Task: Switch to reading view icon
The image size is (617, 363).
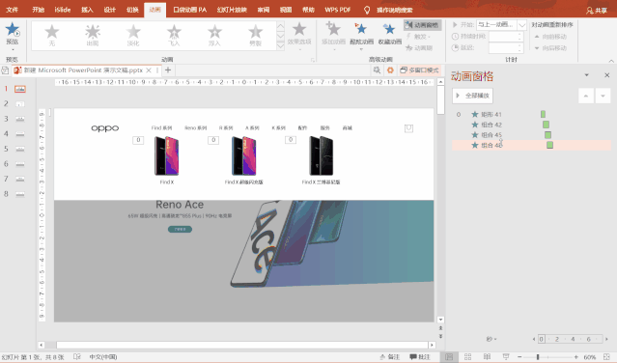Action: tap(487, 356)
